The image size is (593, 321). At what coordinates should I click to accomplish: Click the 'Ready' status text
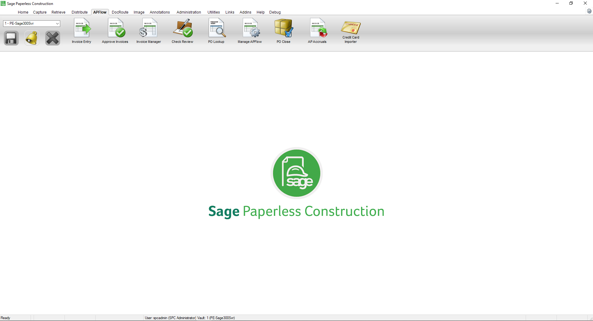point(5,318)
